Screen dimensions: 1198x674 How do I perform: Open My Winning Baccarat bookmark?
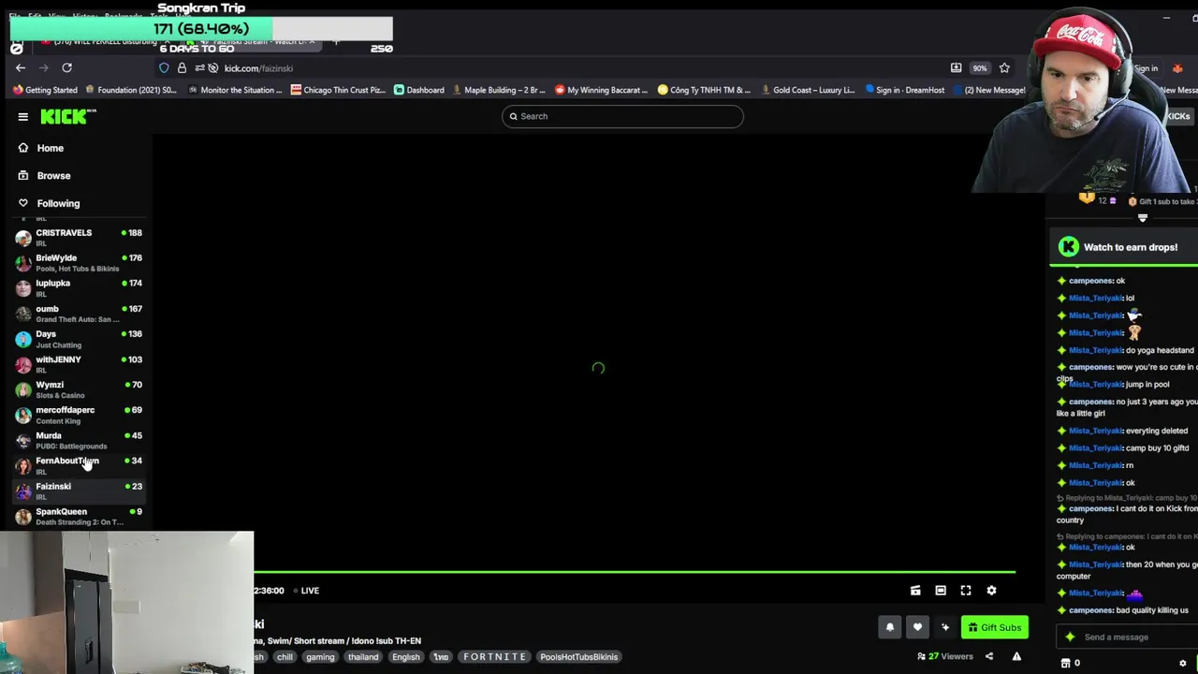[602, 90]
